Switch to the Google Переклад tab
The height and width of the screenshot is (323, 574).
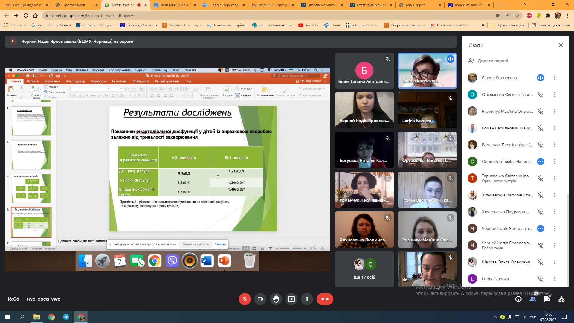(x=224, y=5)
